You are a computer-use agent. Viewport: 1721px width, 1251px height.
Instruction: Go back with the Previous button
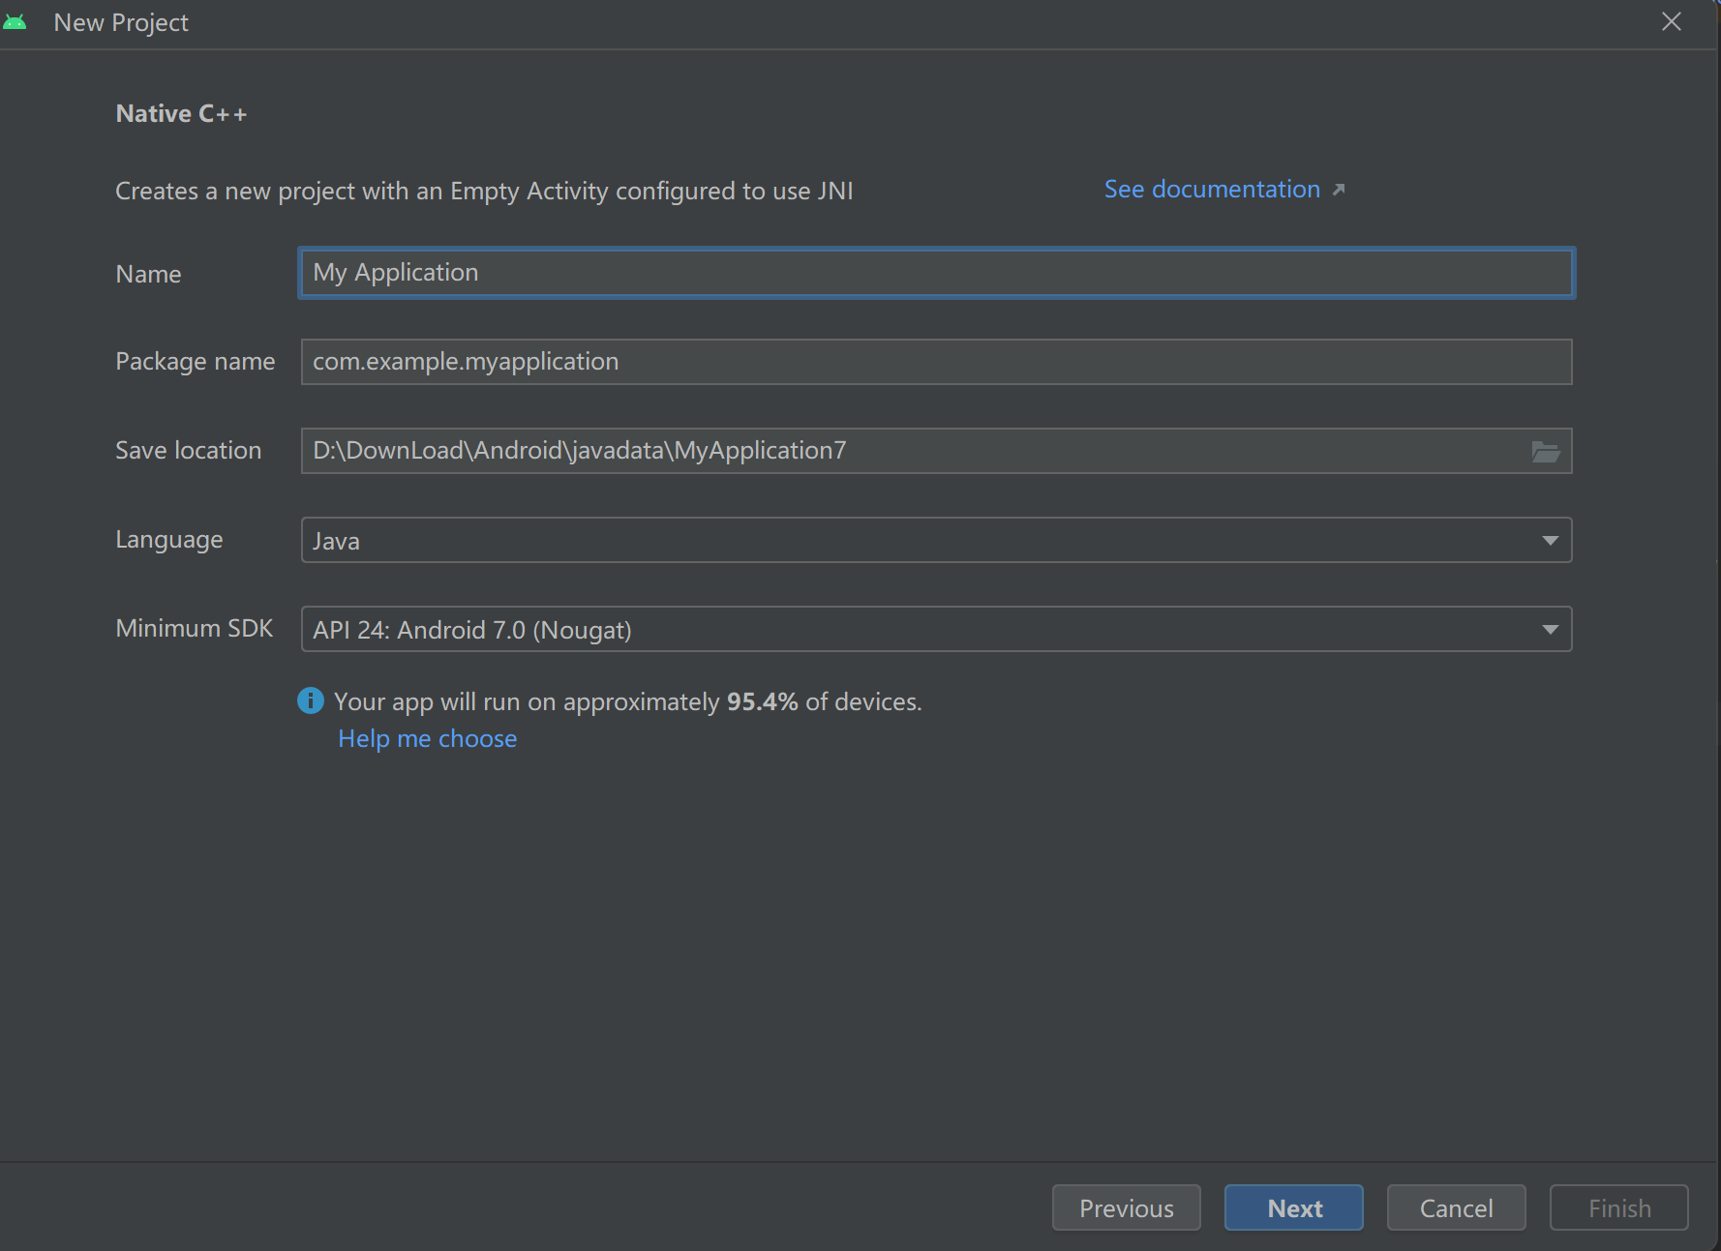pos(1126,1207)
